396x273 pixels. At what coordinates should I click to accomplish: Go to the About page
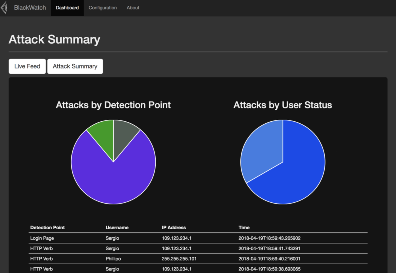click(133, 8)
